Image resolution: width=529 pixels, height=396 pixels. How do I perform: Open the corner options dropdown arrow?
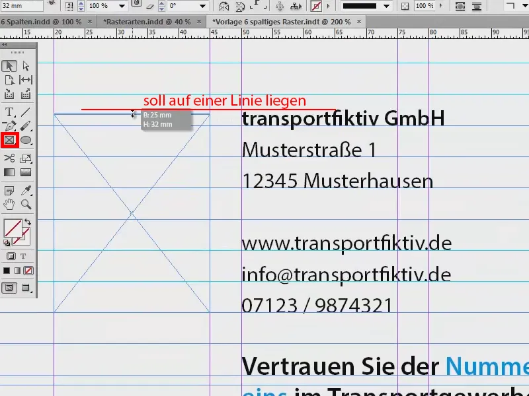click(524, 6)
